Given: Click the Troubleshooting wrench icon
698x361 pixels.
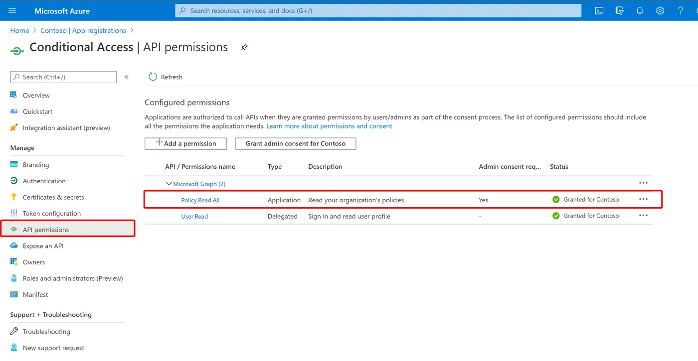Looking at the screenshot, I should click(14, 332).
